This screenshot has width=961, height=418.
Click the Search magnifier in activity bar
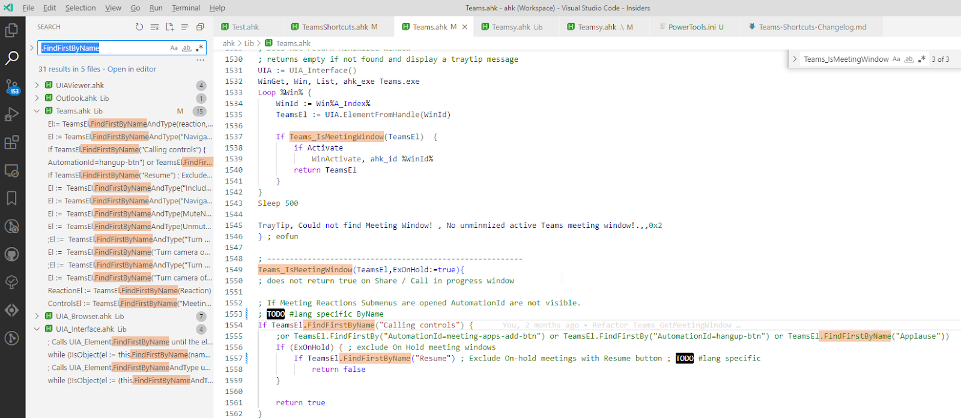(11, 58)
